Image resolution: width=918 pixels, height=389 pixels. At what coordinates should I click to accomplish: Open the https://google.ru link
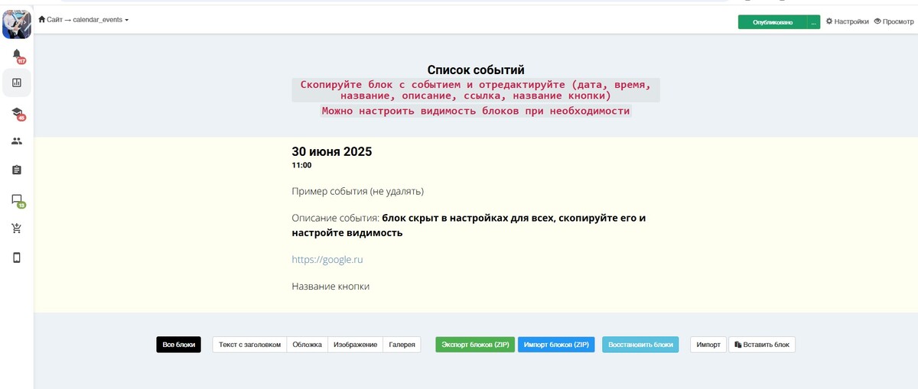tap(327, 260)
